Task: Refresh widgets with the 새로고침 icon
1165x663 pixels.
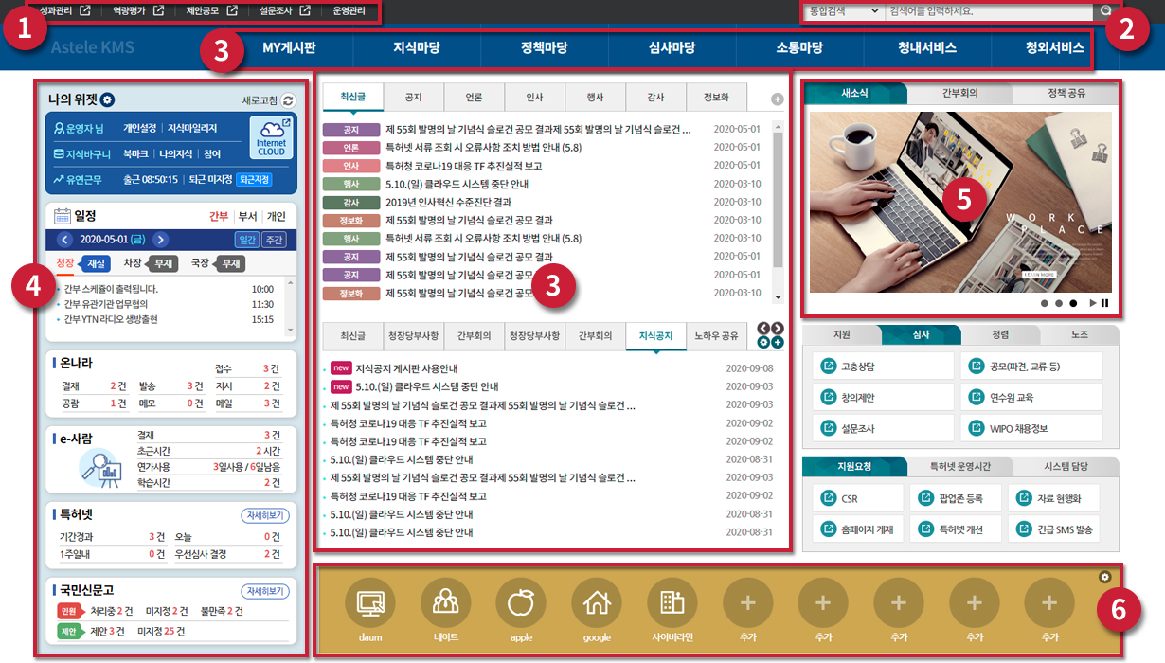Action: 288,100
